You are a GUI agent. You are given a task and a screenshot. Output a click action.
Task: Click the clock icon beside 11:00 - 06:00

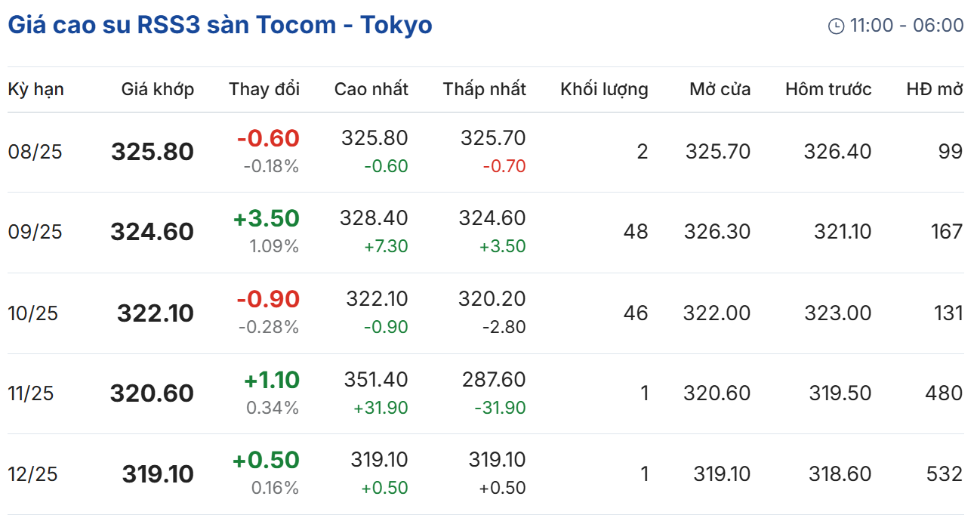836,26
